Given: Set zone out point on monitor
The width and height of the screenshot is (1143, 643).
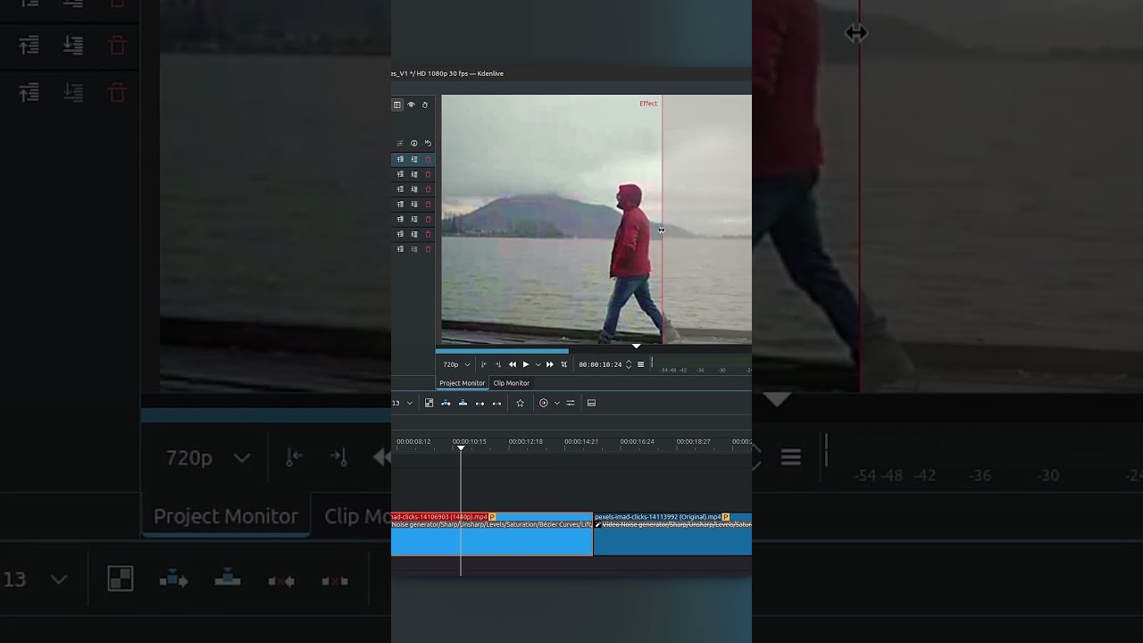Looking at the screenshot, I should (498, 364).
